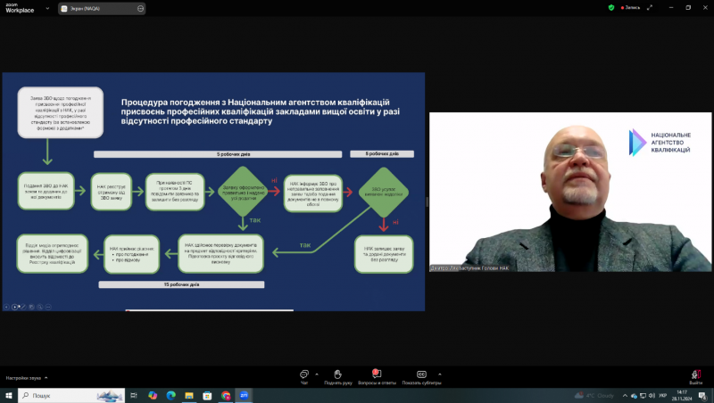714x403 pixels.
Task: Open more slideshow options ellipsis
Action: tap(47, 307)
